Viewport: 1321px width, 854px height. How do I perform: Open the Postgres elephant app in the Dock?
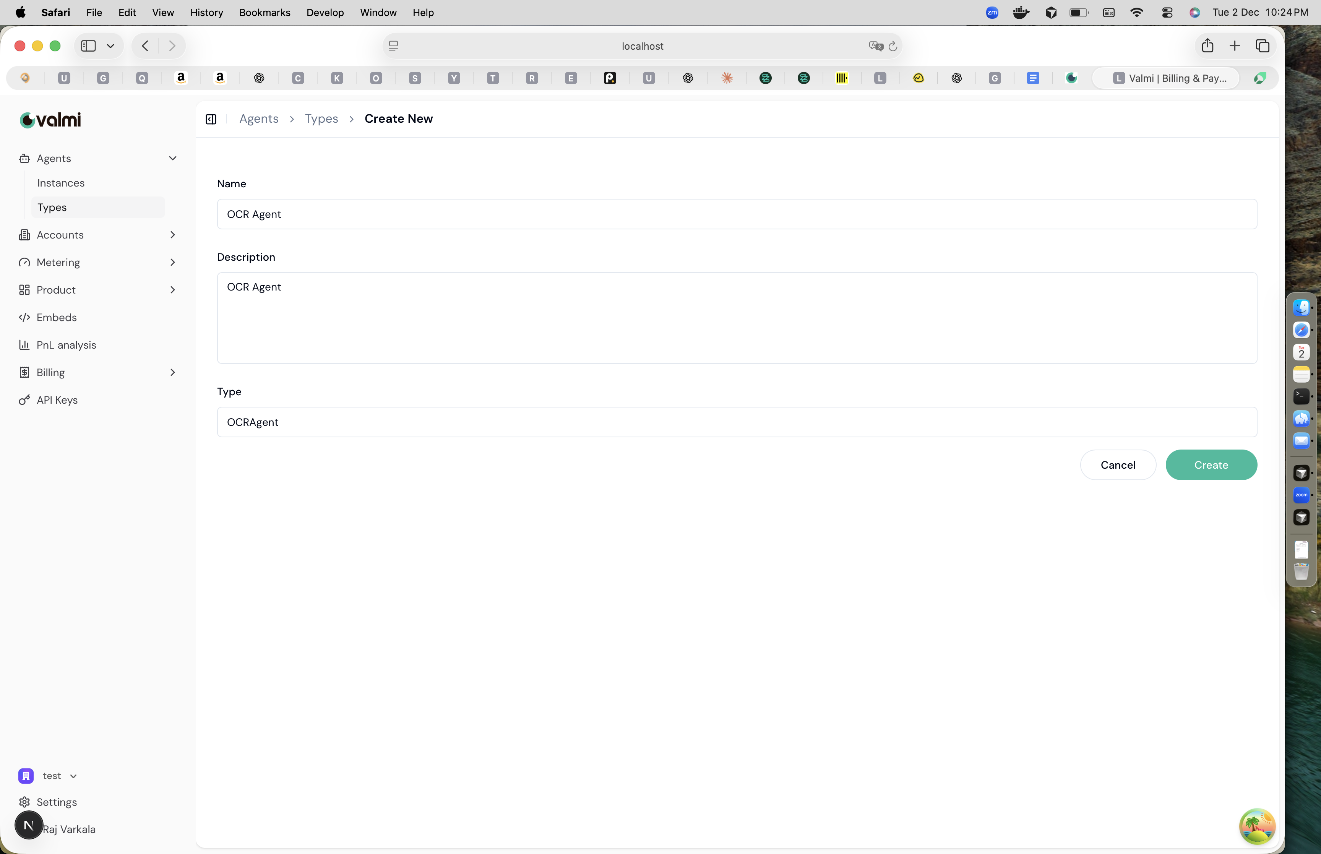click(x=1302, y=419)
